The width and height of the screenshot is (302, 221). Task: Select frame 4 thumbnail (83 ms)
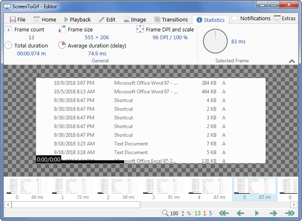(x=209, y=189)
